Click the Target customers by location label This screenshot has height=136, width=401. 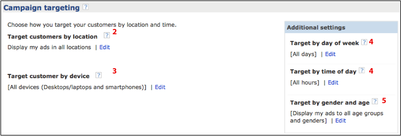pos(52,37)
